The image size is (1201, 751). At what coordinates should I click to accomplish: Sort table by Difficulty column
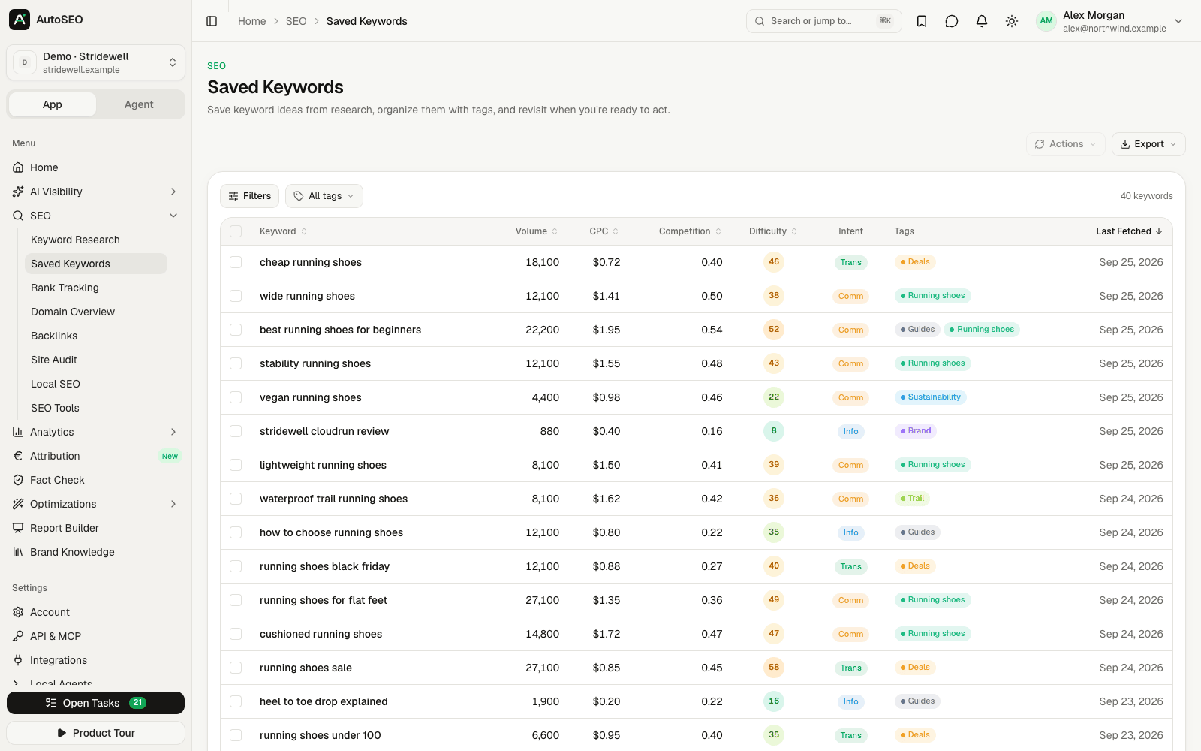[x=773, y=231]
